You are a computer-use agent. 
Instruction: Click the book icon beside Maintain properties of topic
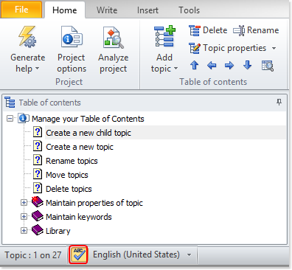[x=38, y=202]
